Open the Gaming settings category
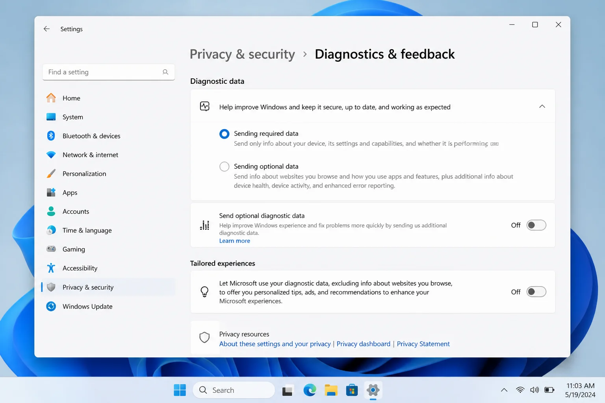The height and width of the screenshot is (403, 605). (108, 249)
